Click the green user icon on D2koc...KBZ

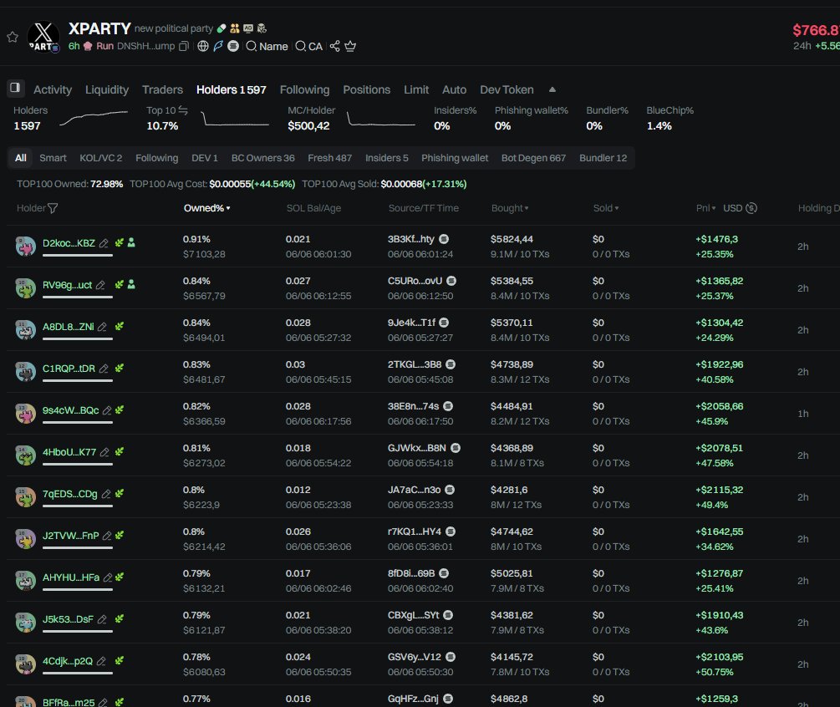[x=131, y=242]
